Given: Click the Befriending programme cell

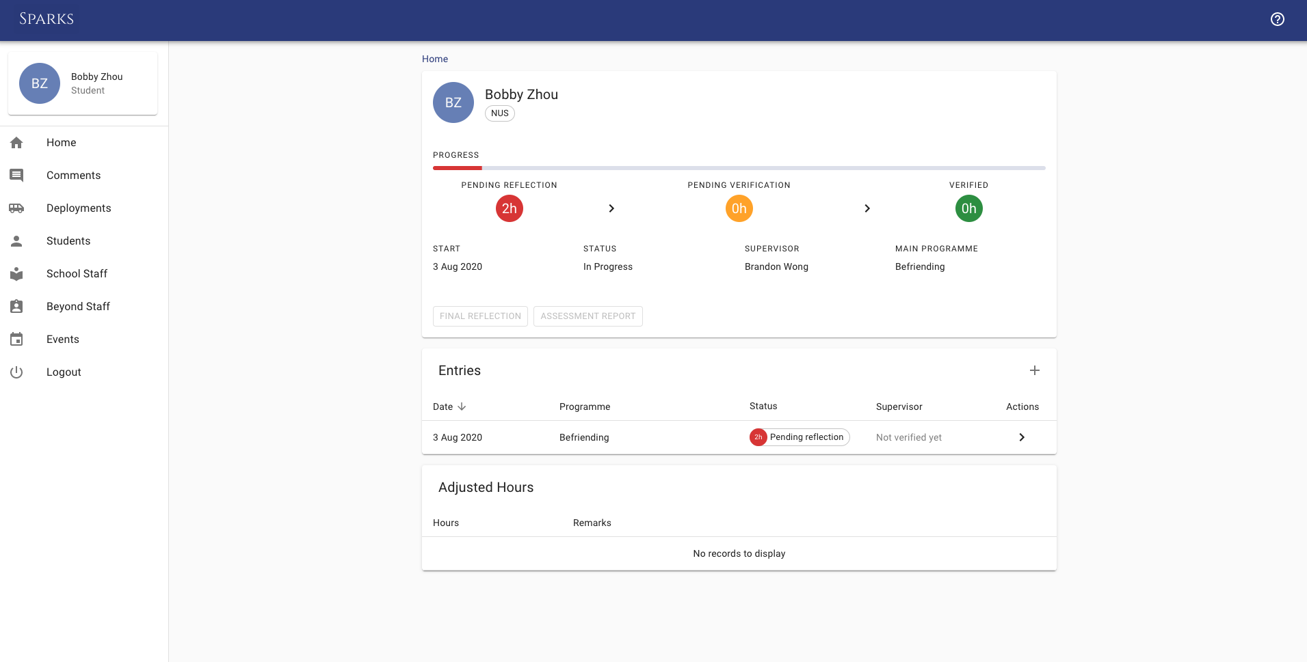Looking at the screenshot, I should coord(584,437).
